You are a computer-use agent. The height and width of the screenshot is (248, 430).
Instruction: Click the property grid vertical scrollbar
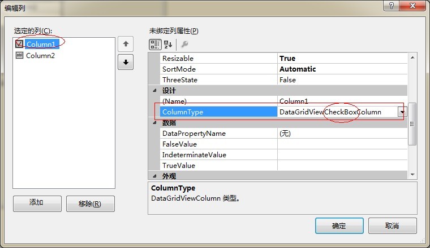(x=412, y=124)
